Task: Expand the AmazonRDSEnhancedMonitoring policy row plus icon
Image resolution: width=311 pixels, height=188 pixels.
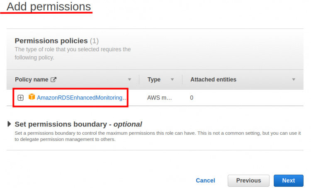Action: 21,98
